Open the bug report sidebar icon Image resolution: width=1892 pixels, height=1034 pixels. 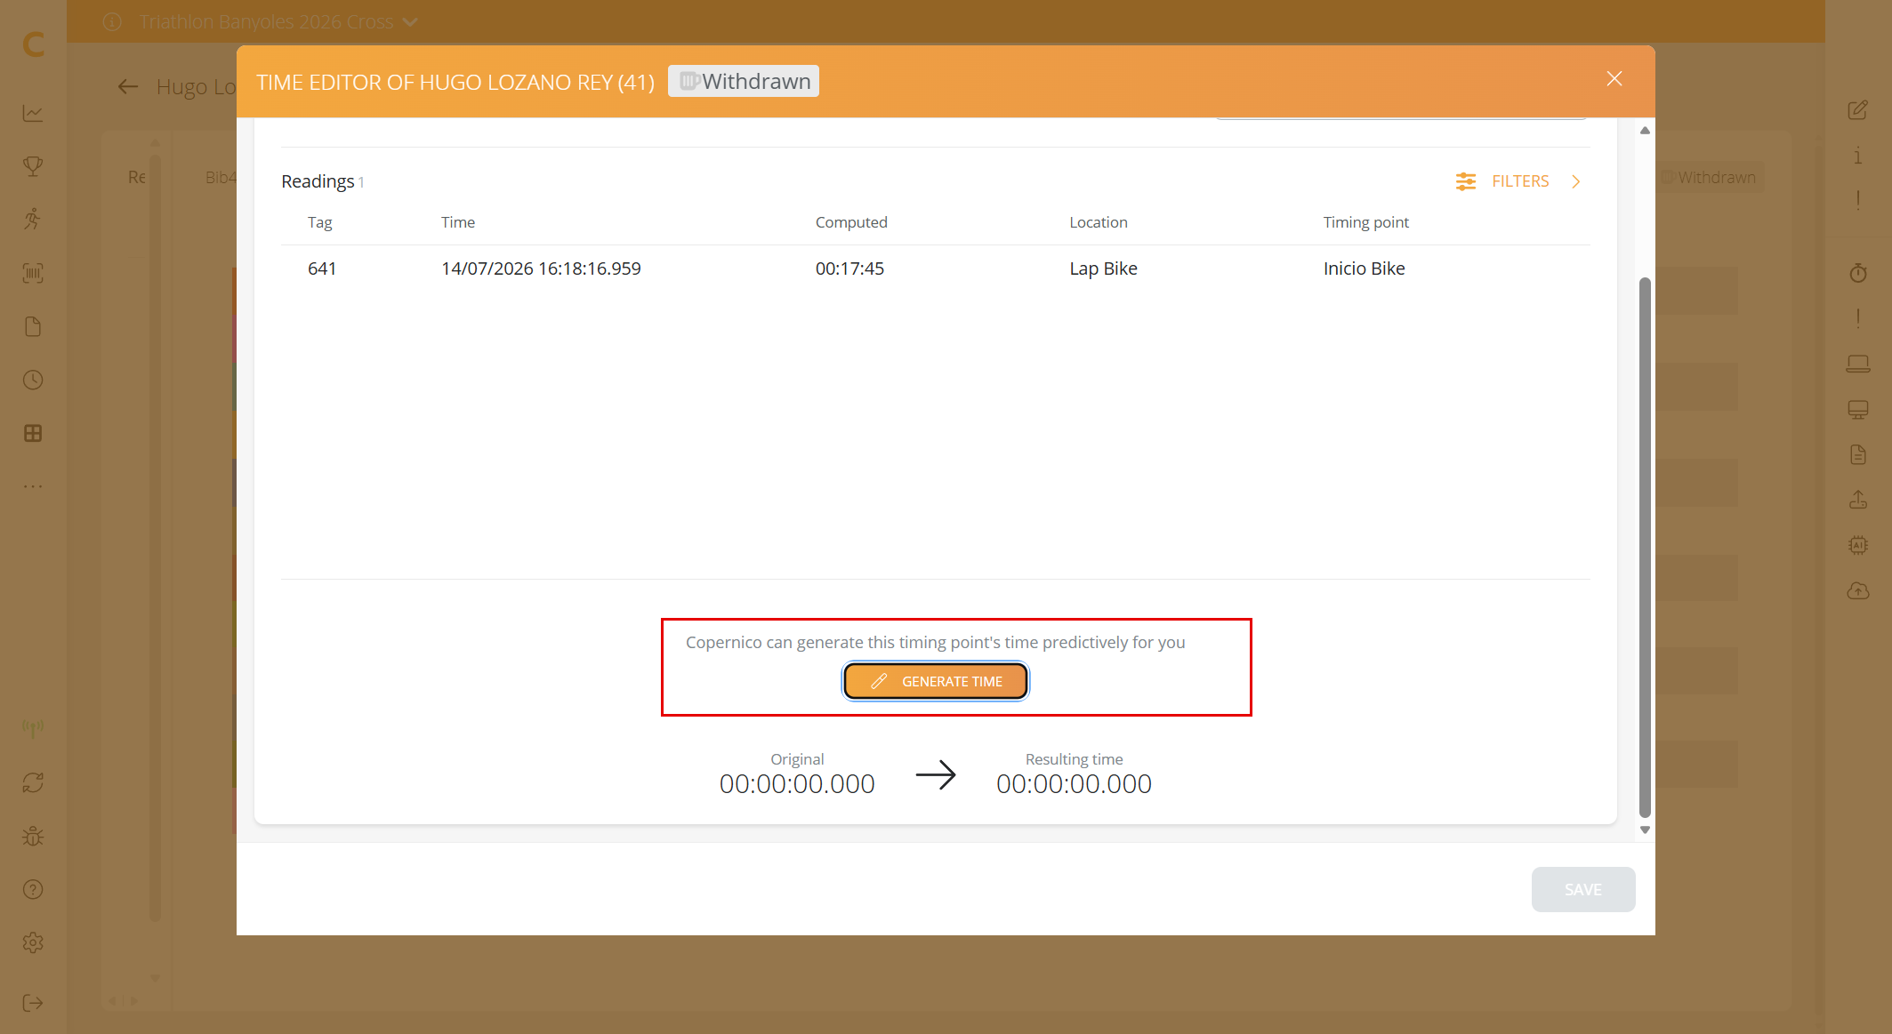(x=33, y=836)
